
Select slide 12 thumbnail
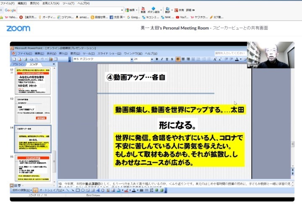pos(33,81)
